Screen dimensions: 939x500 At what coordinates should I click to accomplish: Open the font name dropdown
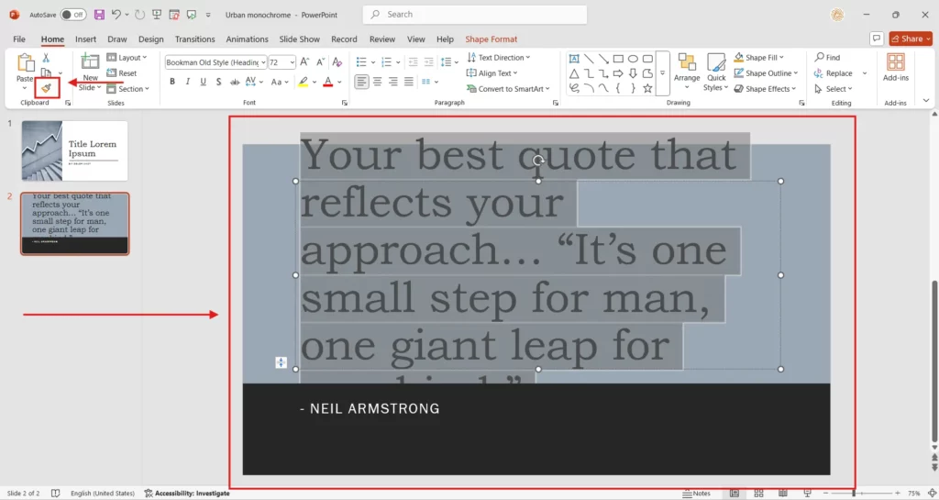pyautogui.click(x=263, y=62)
